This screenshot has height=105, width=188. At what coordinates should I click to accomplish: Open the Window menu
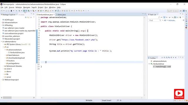[x=52, y=7]
